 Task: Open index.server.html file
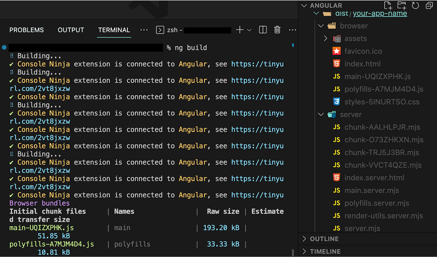pos(374,178)
